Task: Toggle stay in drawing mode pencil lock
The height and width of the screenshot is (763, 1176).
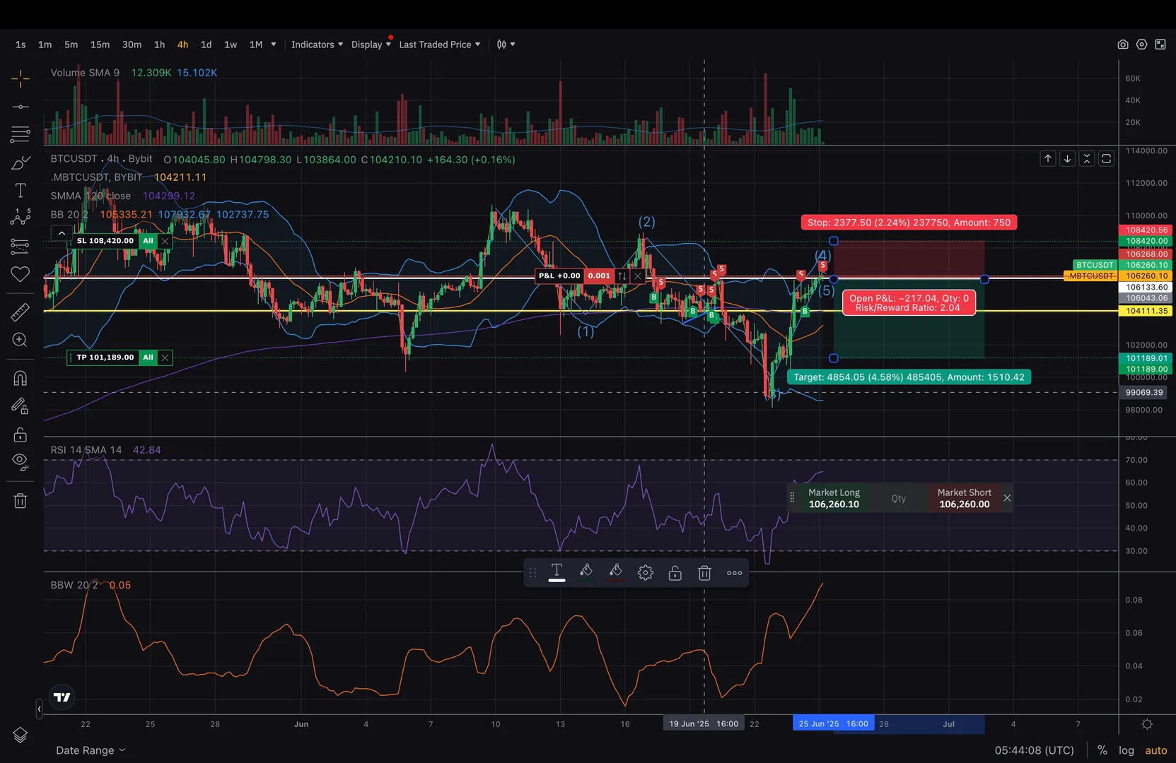Action: coord(21,406)
